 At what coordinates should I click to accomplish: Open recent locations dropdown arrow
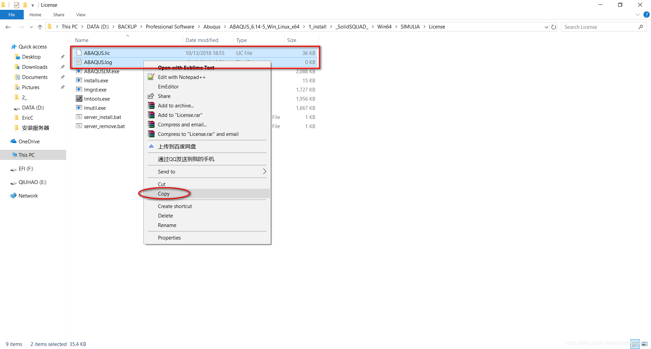(31, 27)
